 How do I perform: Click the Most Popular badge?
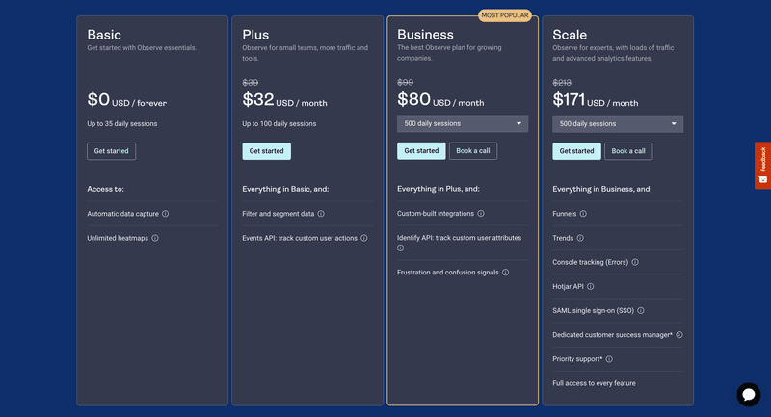505,15
